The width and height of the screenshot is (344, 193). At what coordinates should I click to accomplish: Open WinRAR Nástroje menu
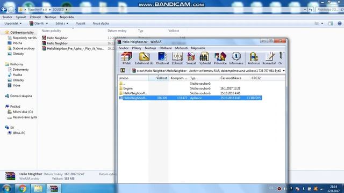[150, 48]
